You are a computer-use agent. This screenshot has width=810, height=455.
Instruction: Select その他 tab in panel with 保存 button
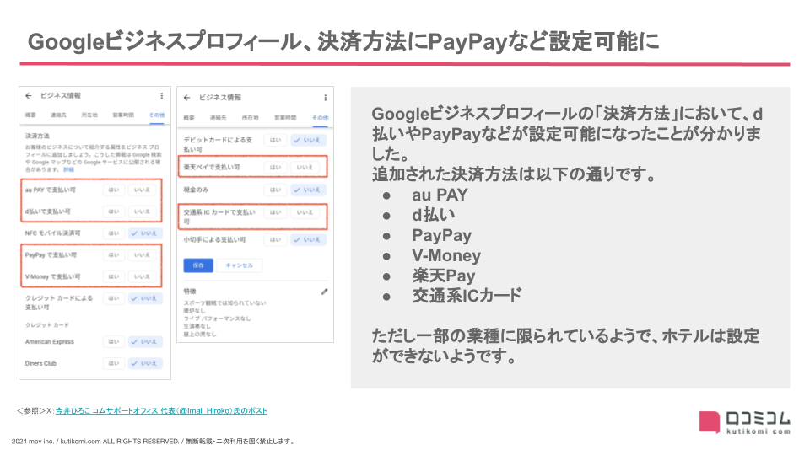[x=320, y=118]
